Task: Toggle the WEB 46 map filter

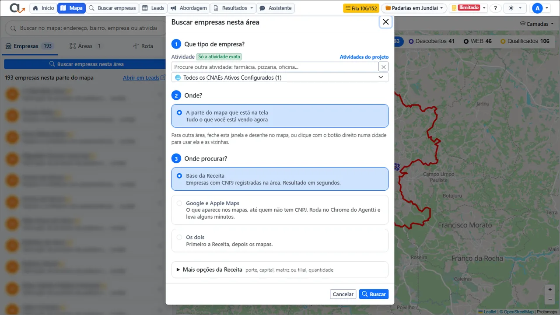Action: 478,41
